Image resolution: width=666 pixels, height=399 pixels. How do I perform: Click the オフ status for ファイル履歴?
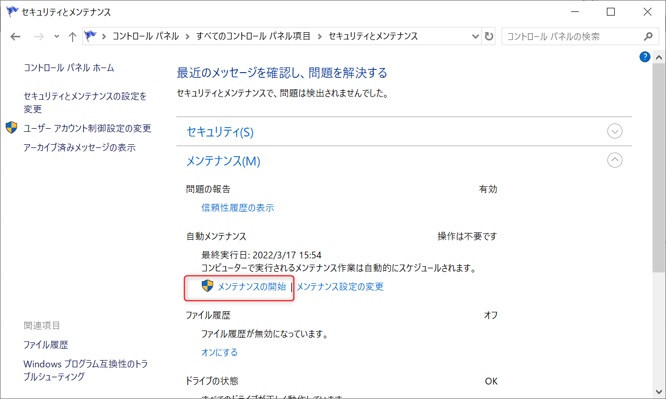(x=491, y=315)
